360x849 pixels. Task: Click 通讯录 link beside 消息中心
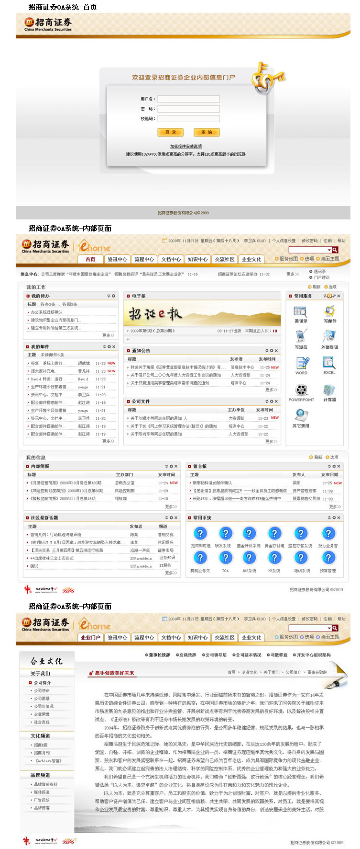pyautogui.click(x=317, y=271)
